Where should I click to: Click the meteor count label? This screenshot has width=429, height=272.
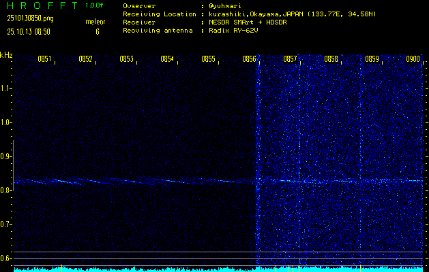click(95, 22)
